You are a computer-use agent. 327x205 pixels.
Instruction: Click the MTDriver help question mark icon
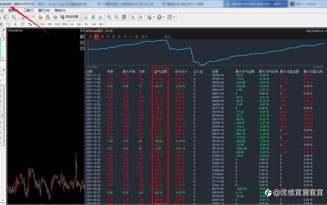point(82,48)
